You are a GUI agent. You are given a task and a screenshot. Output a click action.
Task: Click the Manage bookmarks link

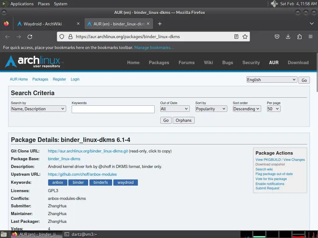(x=154, y=47)
